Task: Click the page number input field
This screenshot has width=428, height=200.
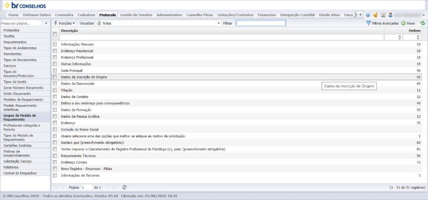Action: pos(87,187)
